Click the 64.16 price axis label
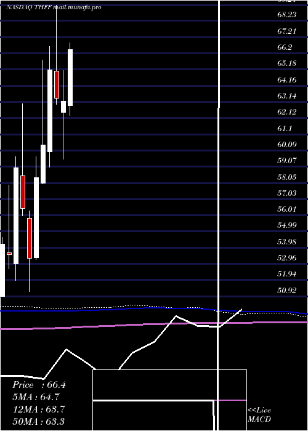308x431 pixels. point(287,80)
